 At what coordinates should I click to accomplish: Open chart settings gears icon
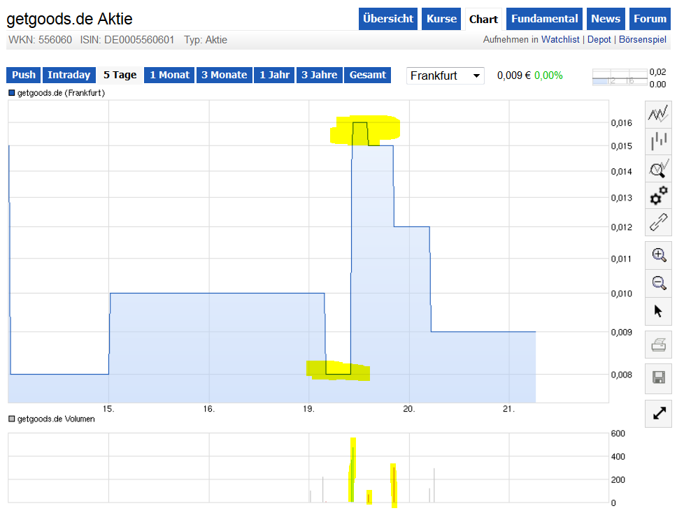[658, 196]
